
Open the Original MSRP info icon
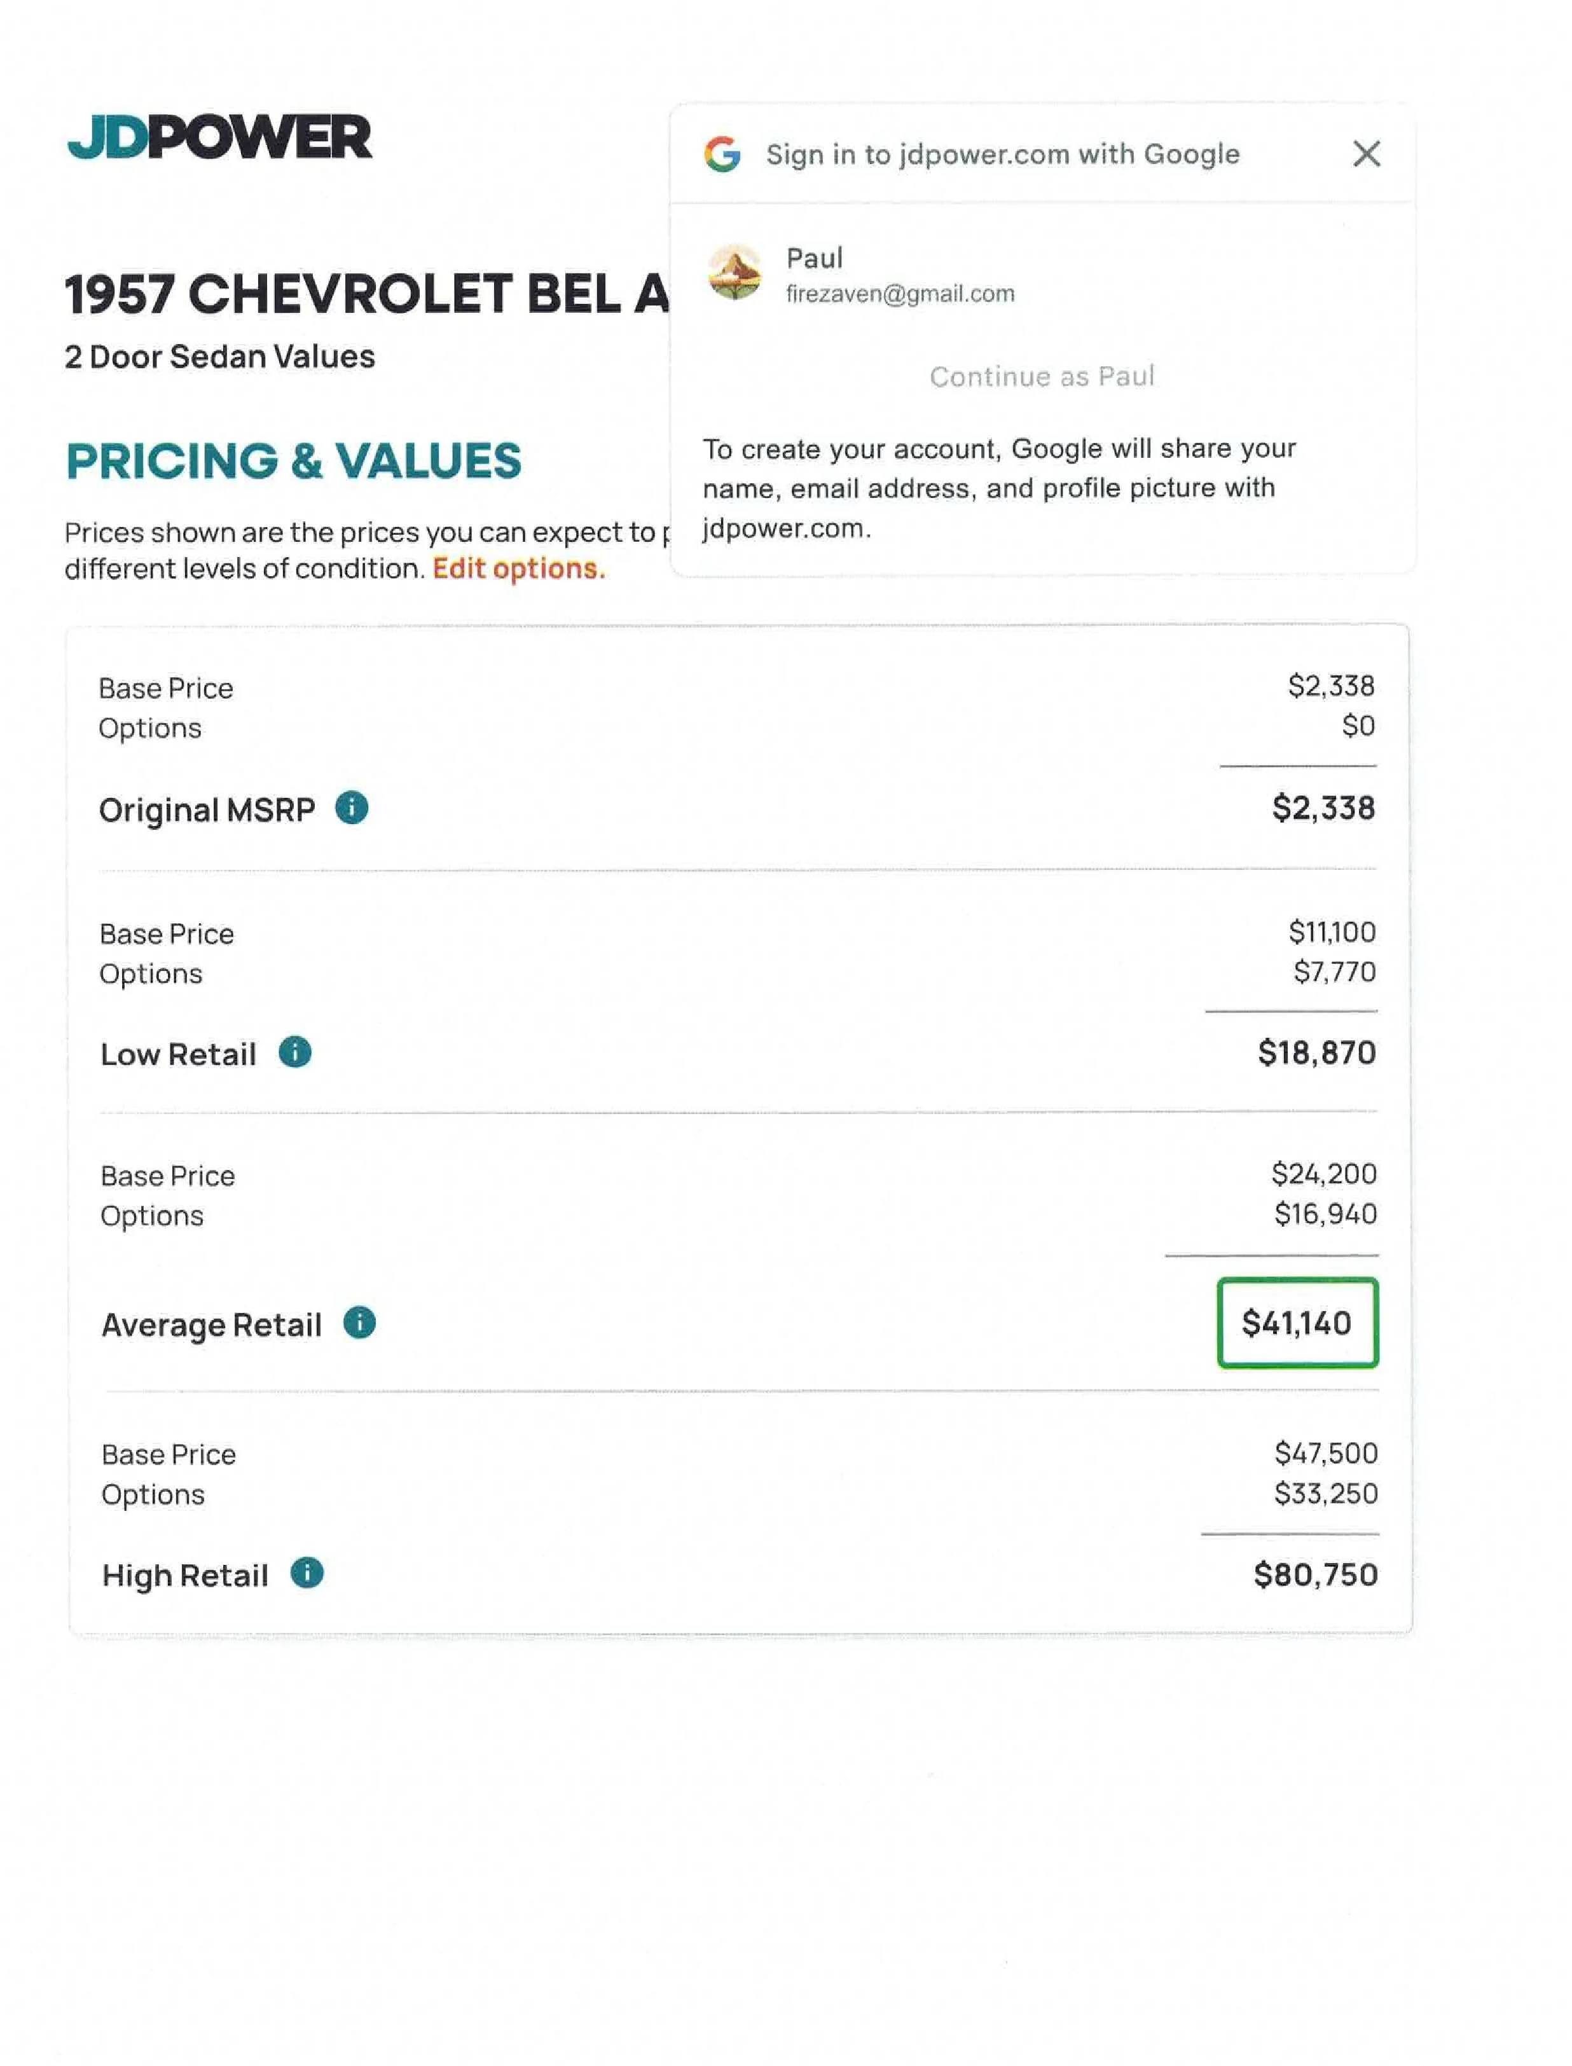pos(352,806)
